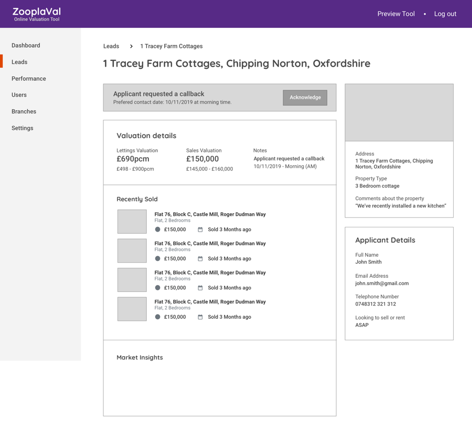Open the Dashboard section in sidebar
This screenshot has width=472, height=438.
coord(26,46)
